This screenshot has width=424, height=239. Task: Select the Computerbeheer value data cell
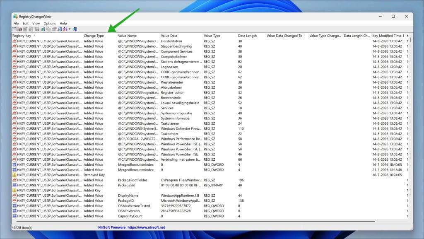point(174,56)
